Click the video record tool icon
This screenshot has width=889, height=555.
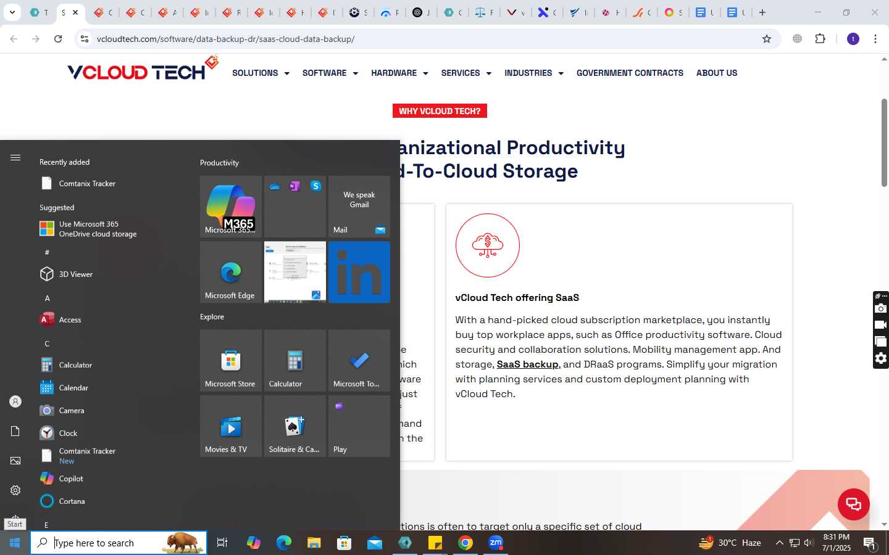(x=881, y=325)
